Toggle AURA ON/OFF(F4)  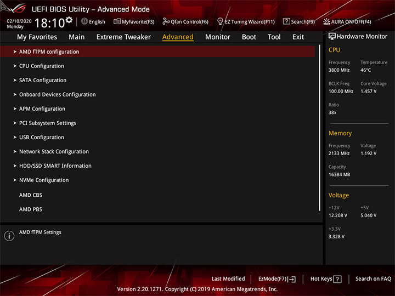[351, 22]
